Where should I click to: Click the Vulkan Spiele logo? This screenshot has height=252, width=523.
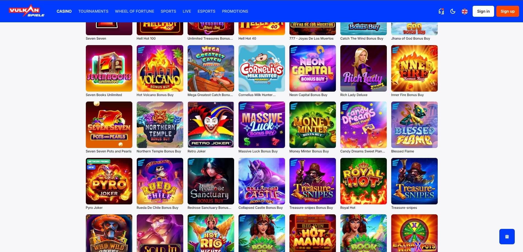27,11
